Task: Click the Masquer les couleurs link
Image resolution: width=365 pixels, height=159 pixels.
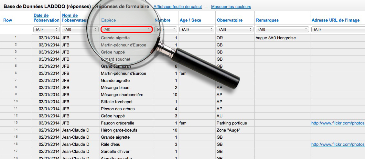Action: [231, 7]
